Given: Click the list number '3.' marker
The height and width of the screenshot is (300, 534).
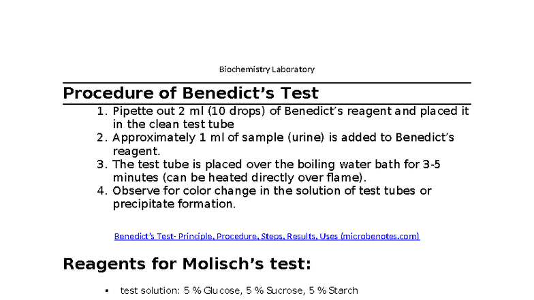Looking at the screenshot, I should click(x=102, y=165).
